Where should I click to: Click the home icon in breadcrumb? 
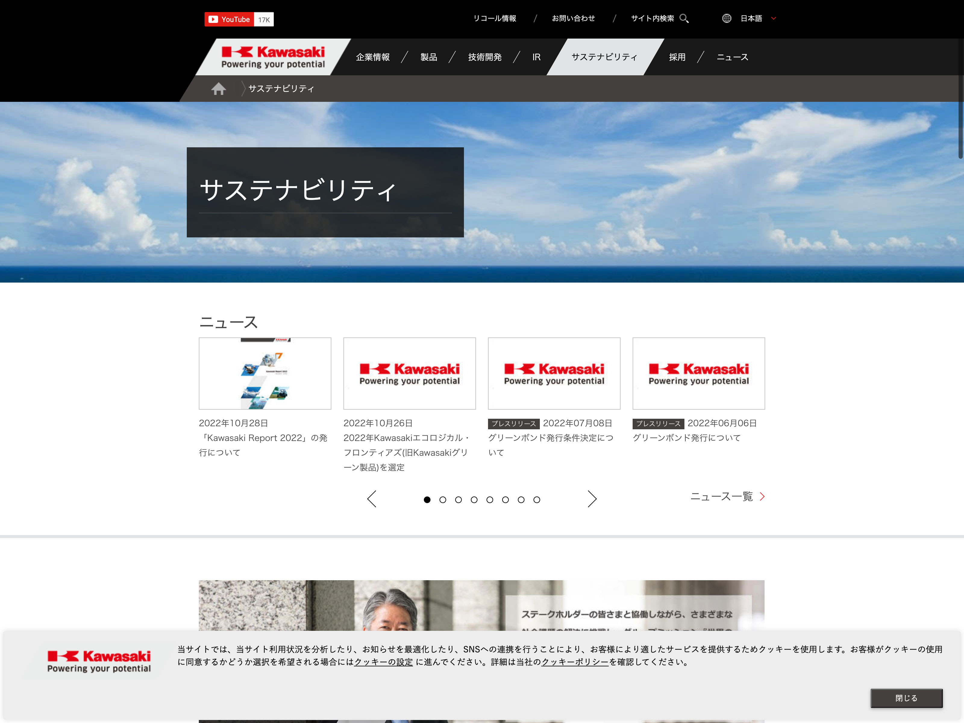[x=218, y=89]
